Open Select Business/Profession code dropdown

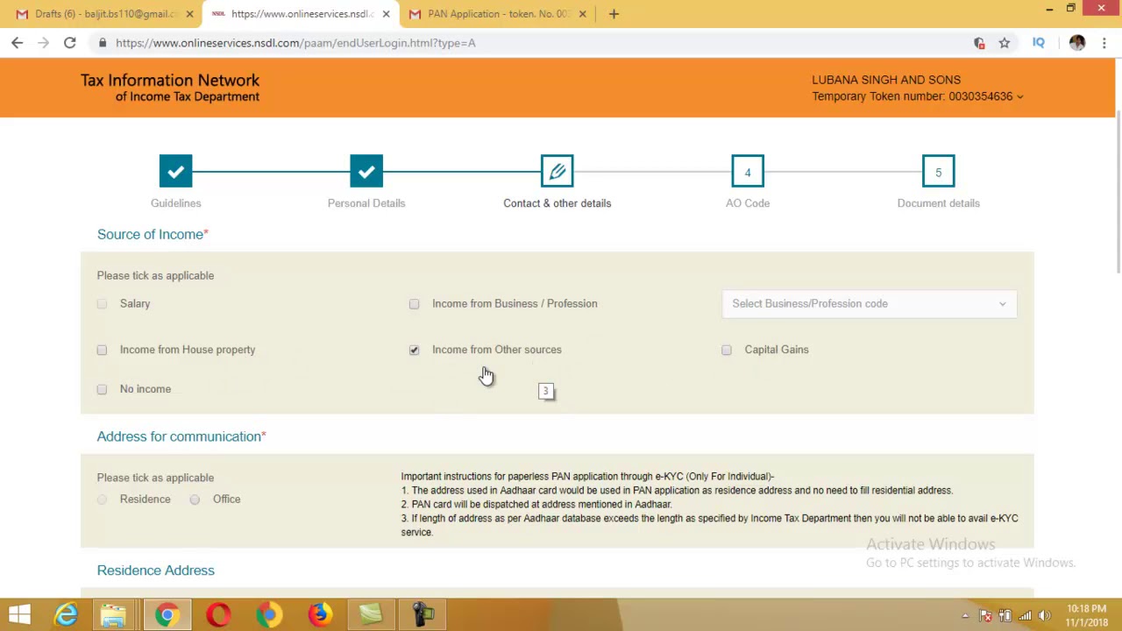click(870, 303)
